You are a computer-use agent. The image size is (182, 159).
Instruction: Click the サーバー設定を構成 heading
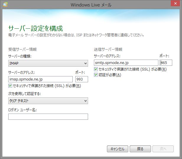tap(35, 28)
